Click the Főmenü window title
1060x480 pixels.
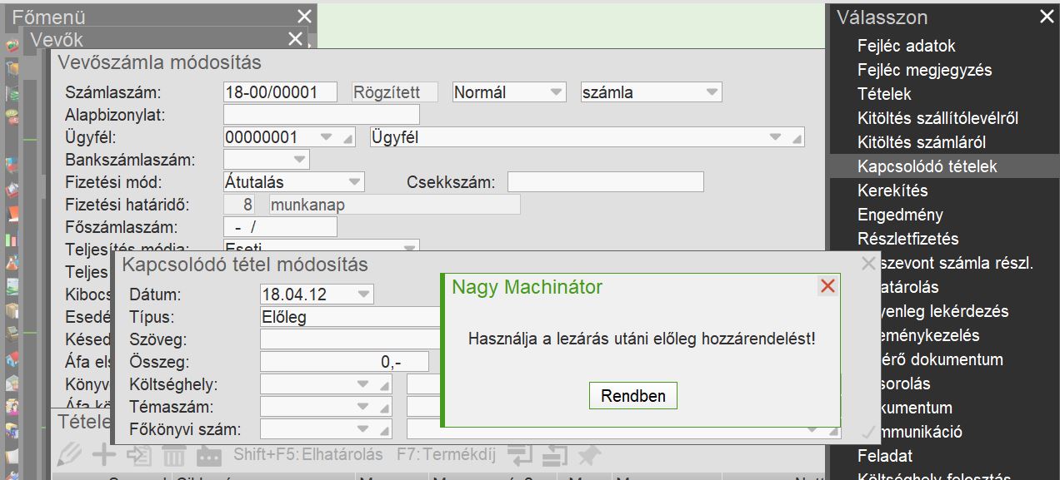click(48, 16)
